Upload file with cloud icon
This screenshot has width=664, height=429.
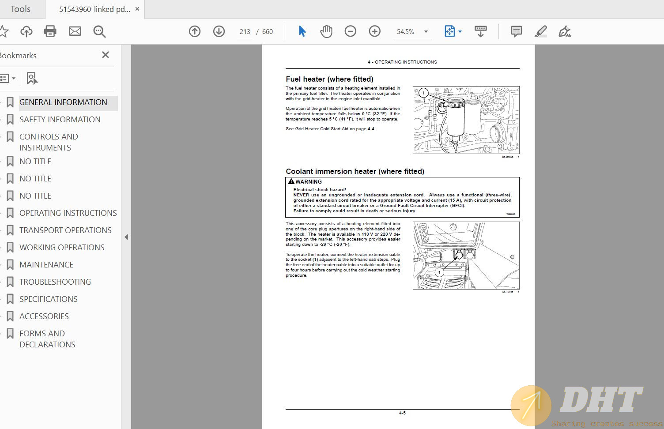26,31
